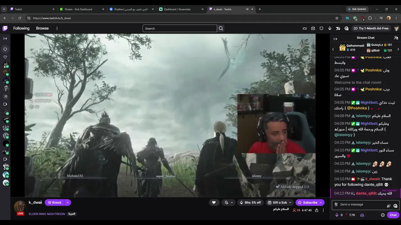Bookmark this page with the star icon

337,18
